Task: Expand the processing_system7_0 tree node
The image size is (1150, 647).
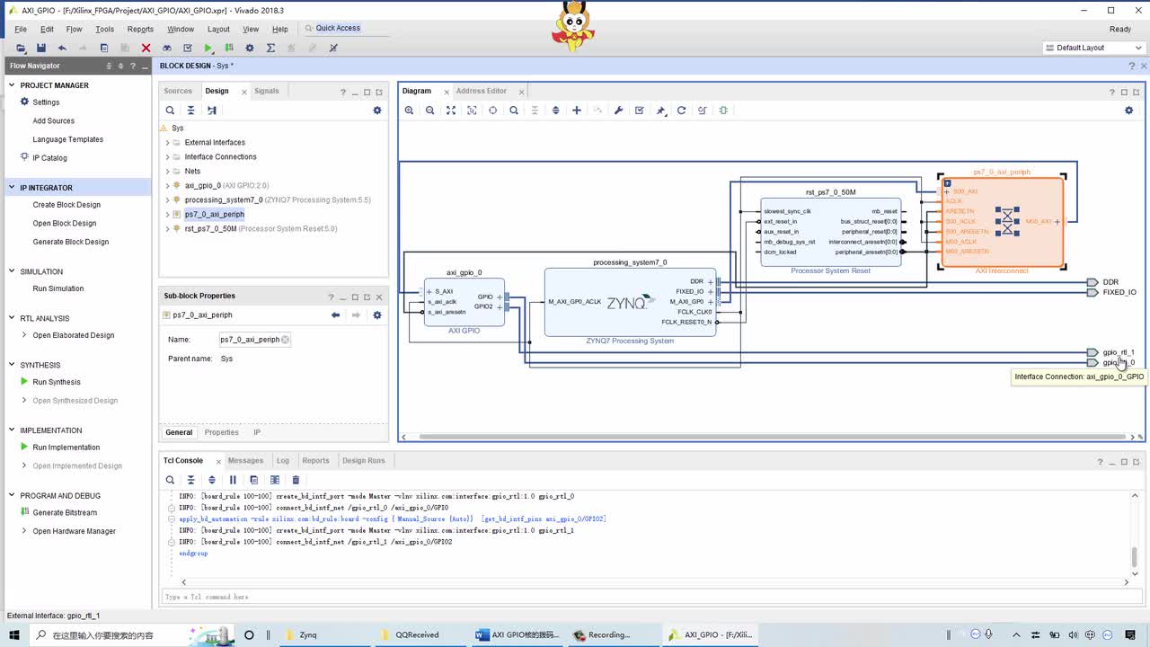Action: click(x=167, y=200)
